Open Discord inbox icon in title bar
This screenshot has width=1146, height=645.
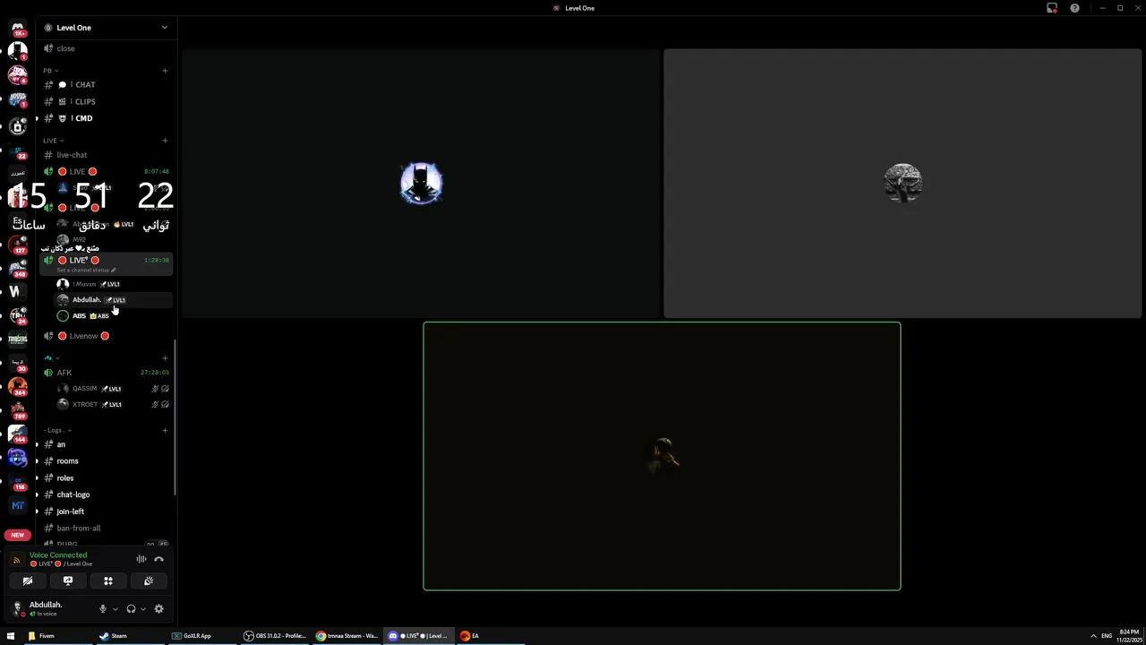click(x=1052, y=8)
